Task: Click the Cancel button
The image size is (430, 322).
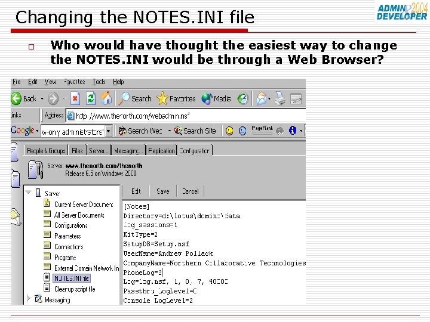Action: coord(191,191)
